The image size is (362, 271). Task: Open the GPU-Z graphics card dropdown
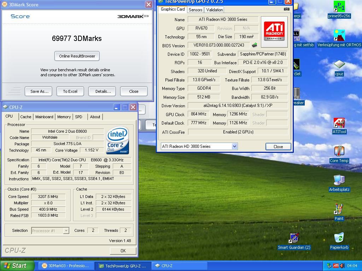tap(235, 146)
